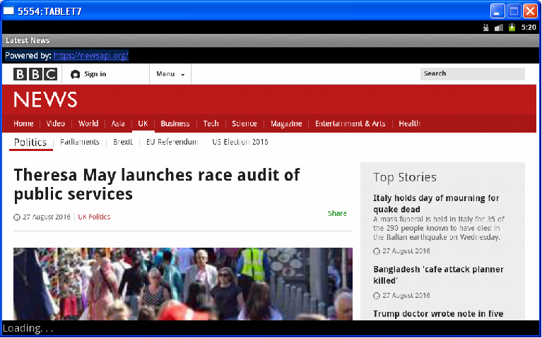Open the Health section
The image size is (542, 338).
tap(408, 123)
